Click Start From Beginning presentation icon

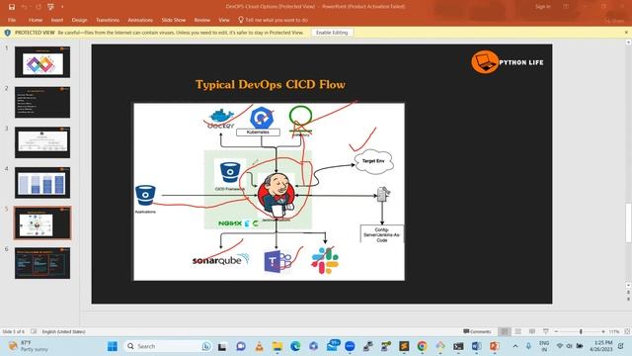point(50,7)
